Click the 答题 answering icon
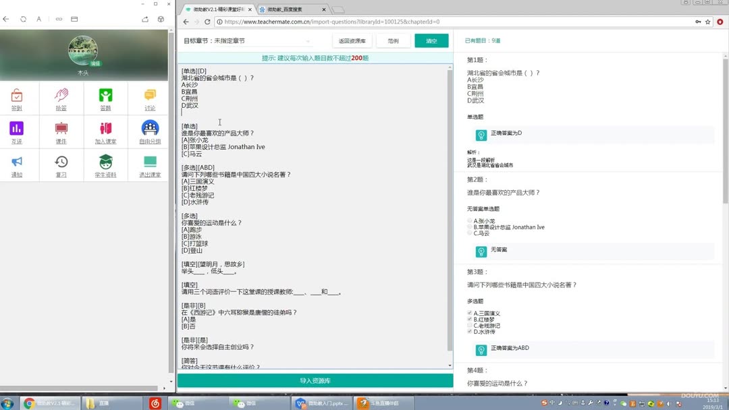 click(x=105, y=98)
